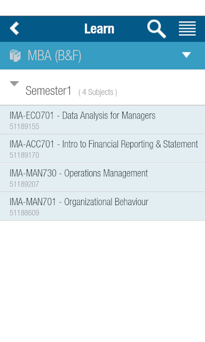Click subject code 51189170
The image size is (205, 342).
(24, 156)
